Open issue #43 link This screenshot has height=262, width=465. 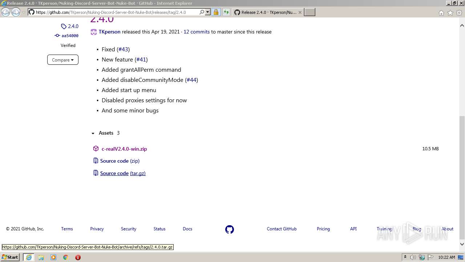123,49
